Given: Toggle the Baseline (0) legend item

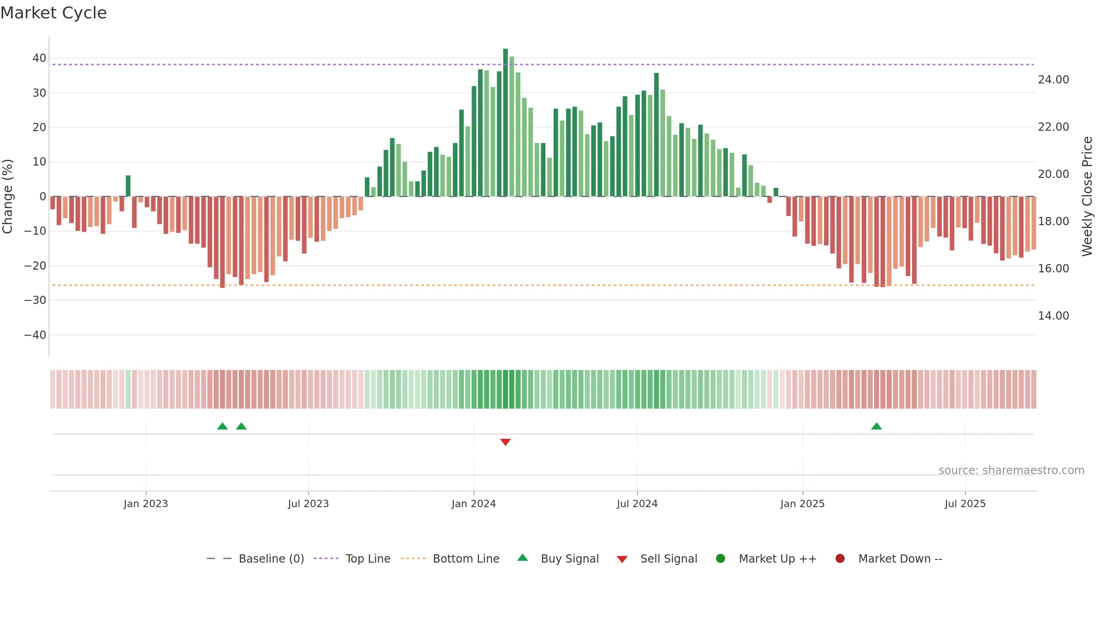Looking at the screenshot, I should (255, 558).
